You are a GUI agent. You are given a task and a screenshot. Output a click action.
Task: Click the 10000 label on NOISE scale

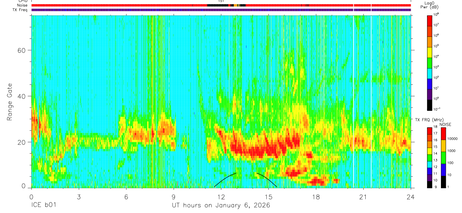453,138
